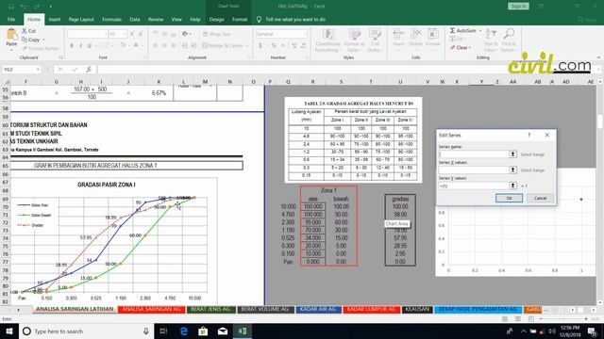
Task: Open the KADAR AIR AG sheet tab
Action: click(318, 309)
